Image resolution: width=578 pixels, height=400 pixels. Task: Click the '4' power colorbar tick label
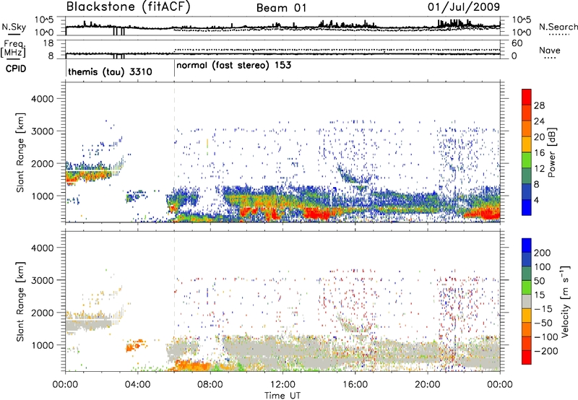[537, 200]
